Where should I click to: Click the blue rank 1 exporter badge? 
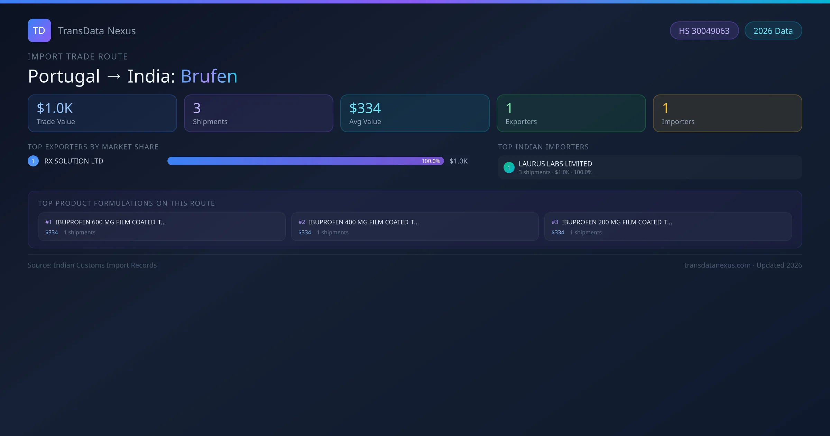tap(33, 161)
